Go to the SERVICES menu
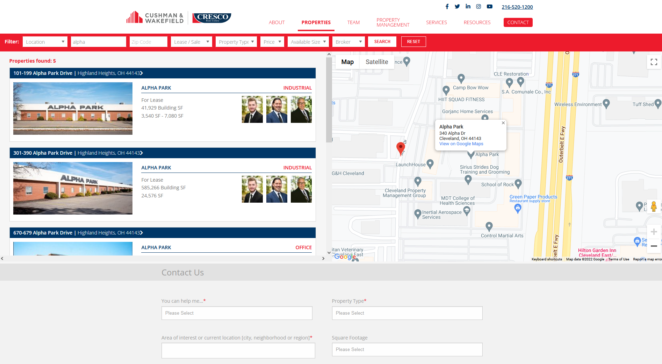662x364 pixels. click(436, 22)
